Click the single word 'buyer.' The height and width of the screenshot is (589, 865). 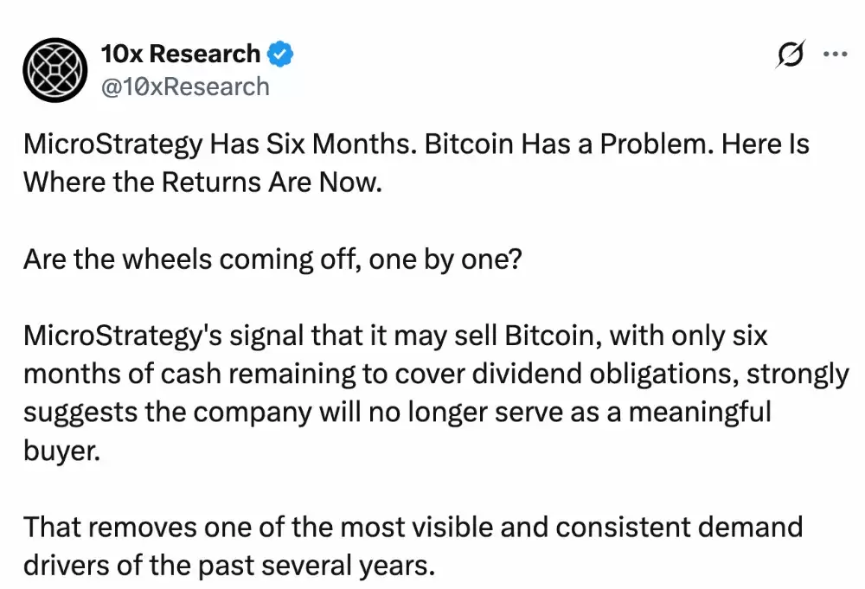pos(61,451)
